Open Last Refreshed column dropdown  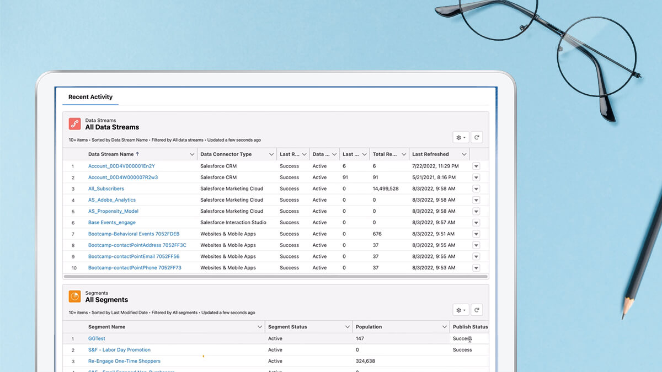[464, 154]
